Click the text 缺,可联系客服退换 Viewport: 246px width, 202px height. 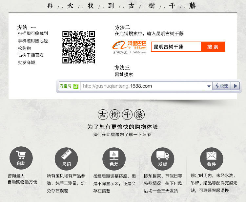(x=210, y=191)
